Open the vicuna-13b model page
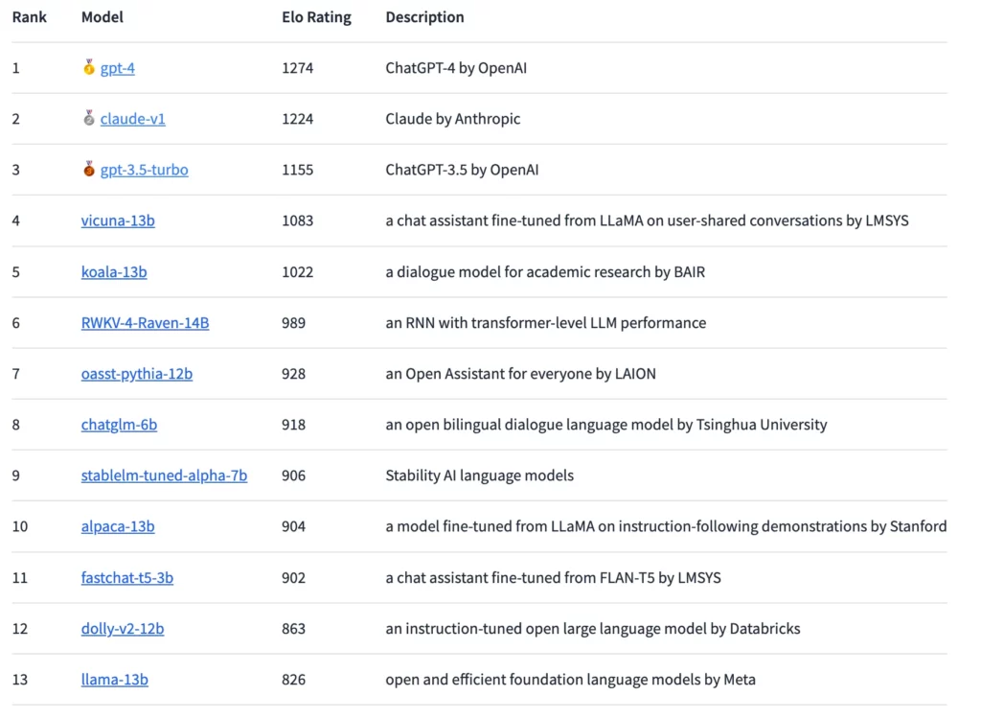 tap(118, 220)
